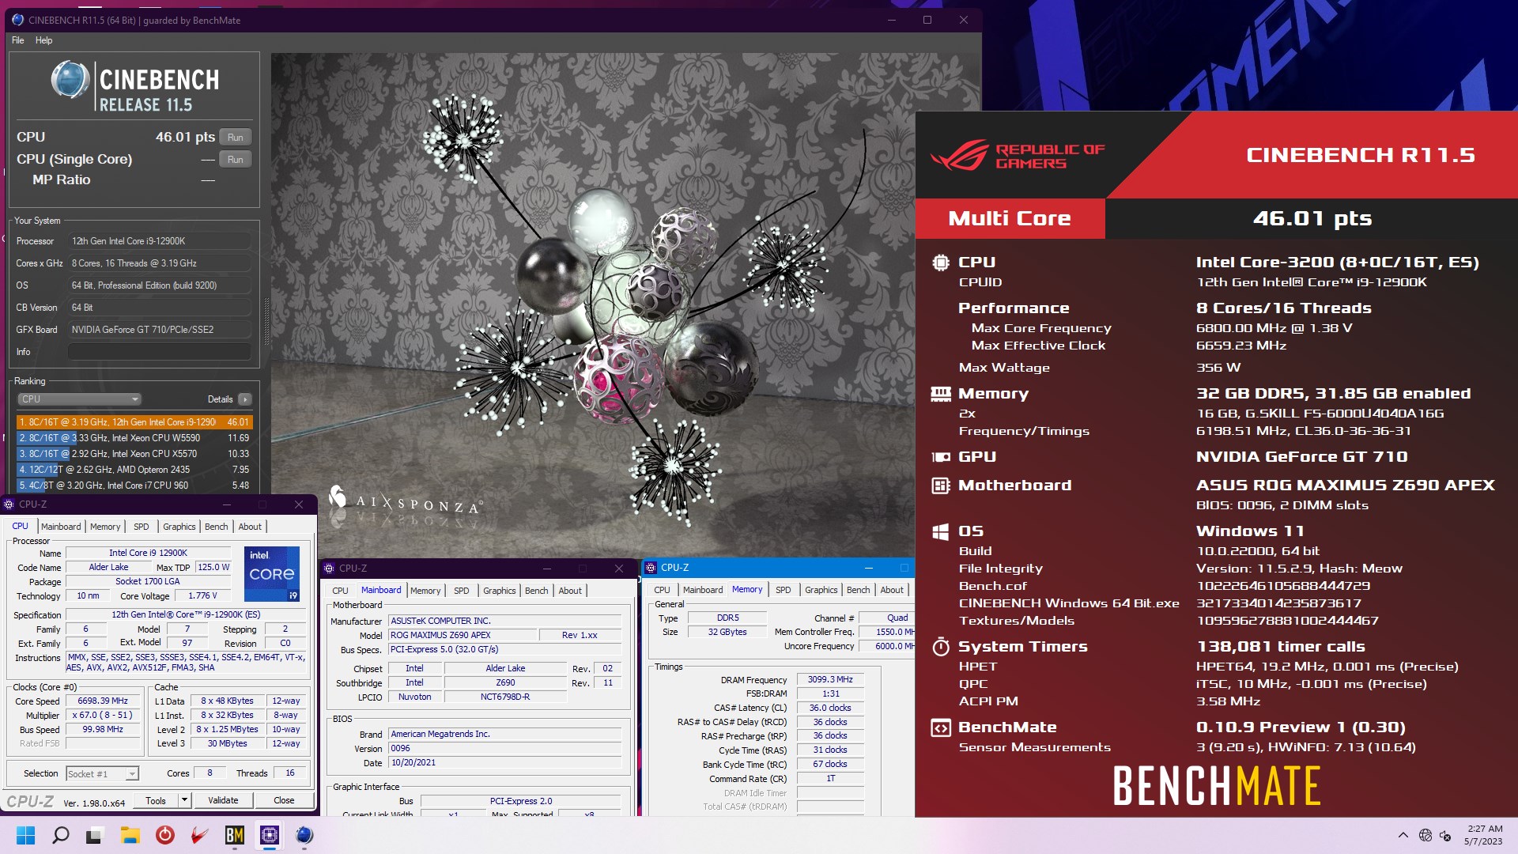Open CPU tab in CPU-Z Mainboard window
1518x854 pixels.
pos(340,591)
